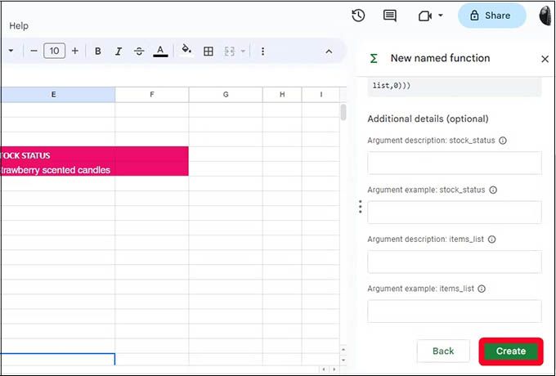Open the borders tool
556x376 pixels.
pos(208,51)
